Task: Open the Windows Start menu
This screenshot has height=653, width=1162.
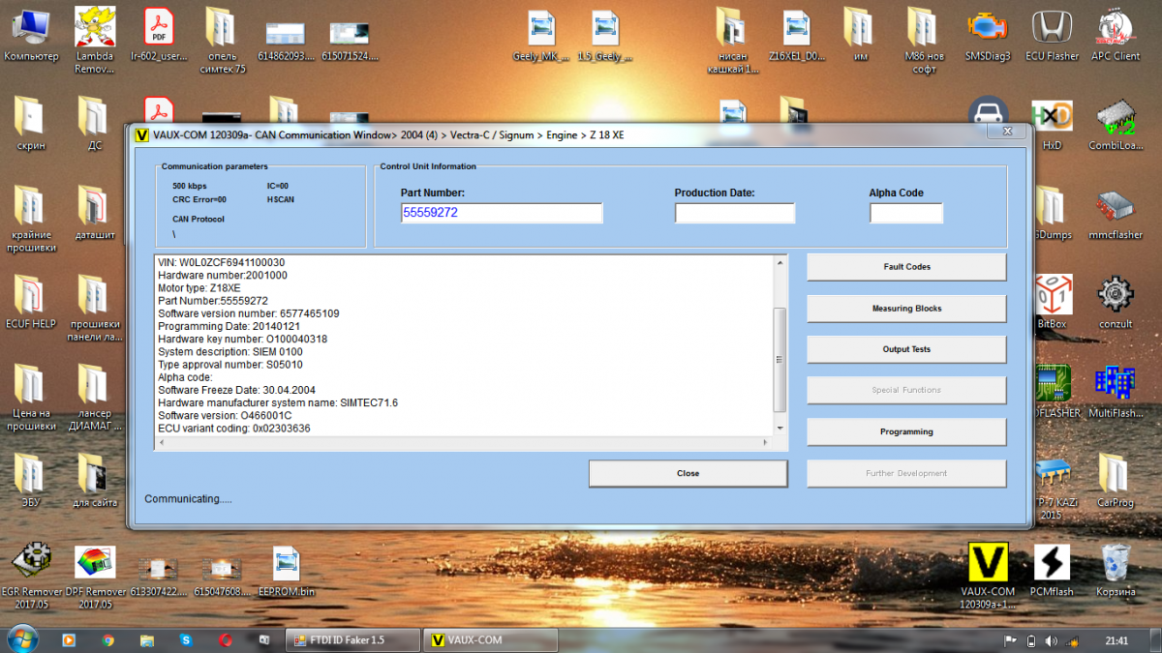Action: tap(21, 639)
